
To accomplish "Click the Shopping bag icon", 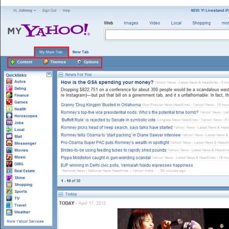I will tap(9, 184).
